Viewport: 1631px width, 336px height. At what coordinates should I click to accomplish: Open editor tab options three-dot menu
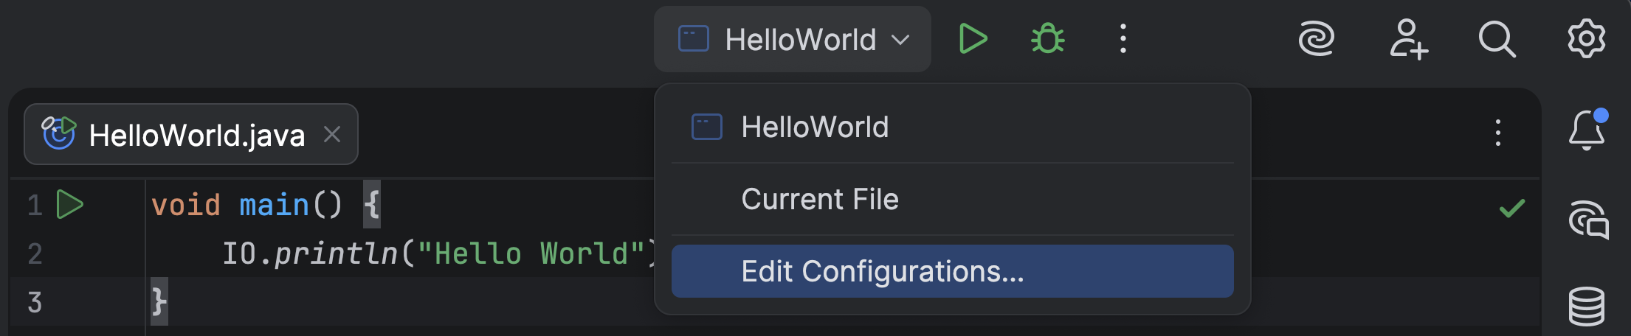click(x=1497, y=133)
